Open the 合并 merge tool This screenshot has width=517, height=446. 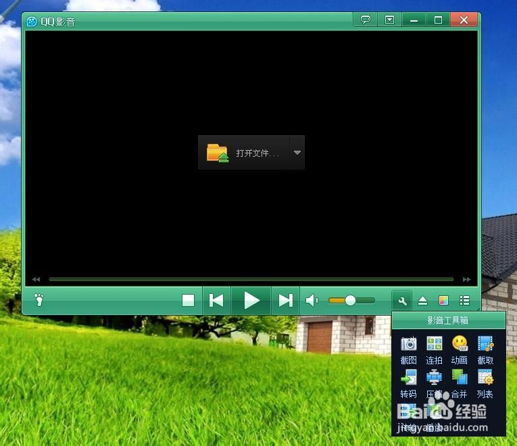tap(460, 383)
